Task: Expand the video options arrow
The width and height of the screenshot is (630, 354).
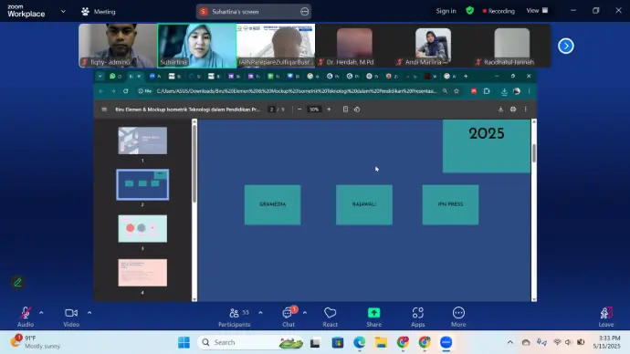Action: tap(89, 313)
